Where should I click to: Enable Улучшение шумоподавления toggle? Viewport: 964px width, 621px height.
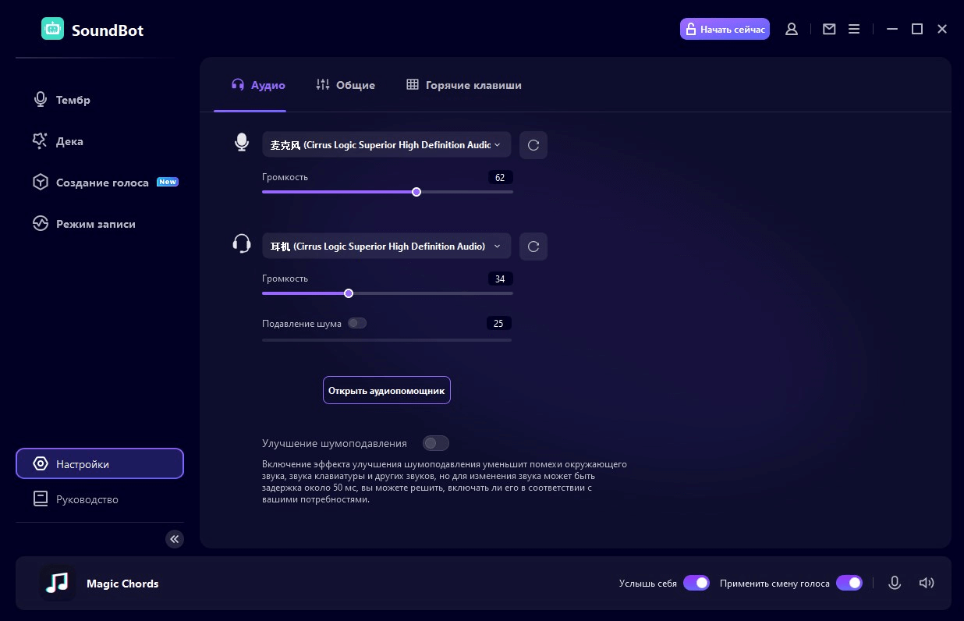coord(436,443)
